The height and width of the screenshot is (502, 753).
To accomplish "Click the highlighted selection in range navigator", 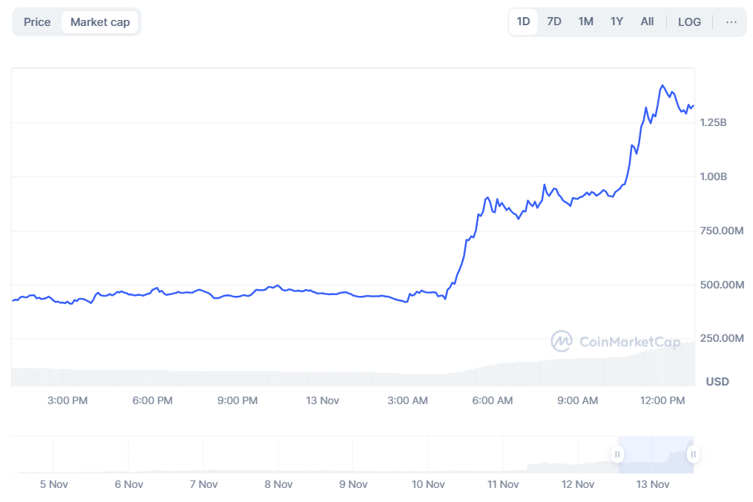I will coord(654,455).
